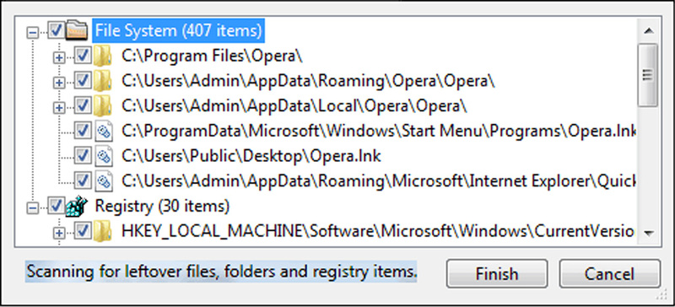Click the scrollbar down arrow
Viewport: 675px width, 307px height.
click(x=648, y=233)
